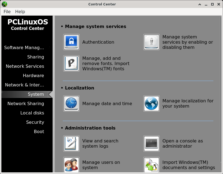Open the Authentication padlock icon

[x=71, y=42]
